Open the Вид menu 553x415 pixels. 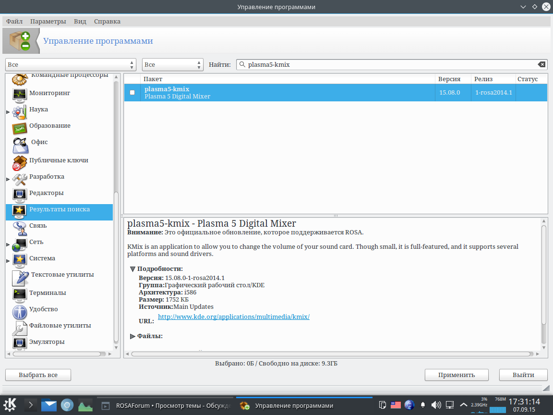80,21
